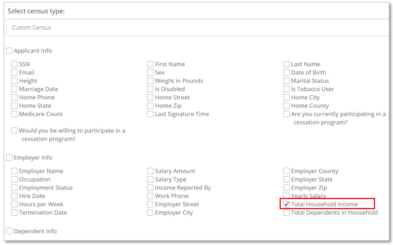Viewport: 393px width, 245px height.
Task: Tick 'Are you currently participating' checkbox
Action: pos(286,114)
